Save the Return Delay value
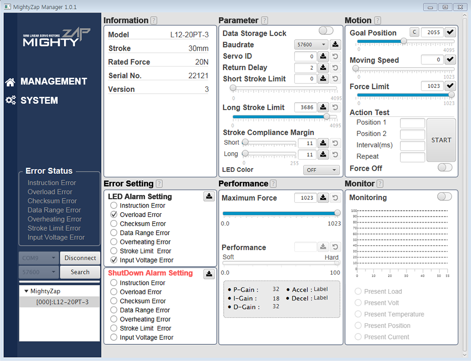Viewport: 471px width, 361px height. 323,68
